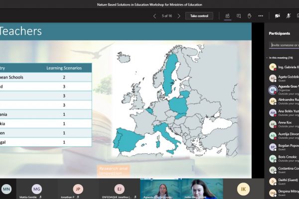Select participant Agata Gozdzik in the list

[284, 78]
